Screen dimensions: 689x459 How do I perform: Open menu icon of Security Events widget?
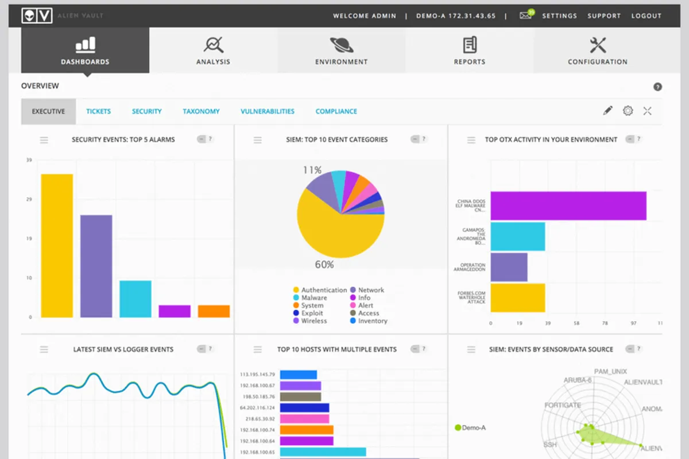point(44,140)
